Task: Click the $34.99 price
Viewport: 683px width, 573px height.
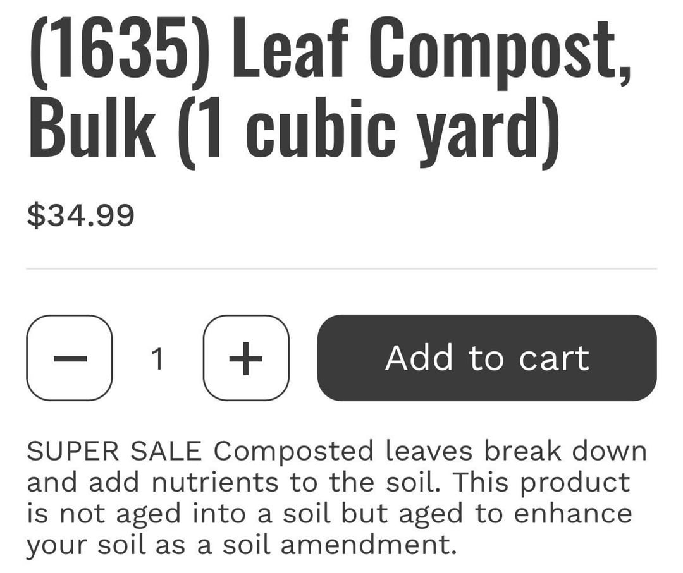Action: click(80, 215)
